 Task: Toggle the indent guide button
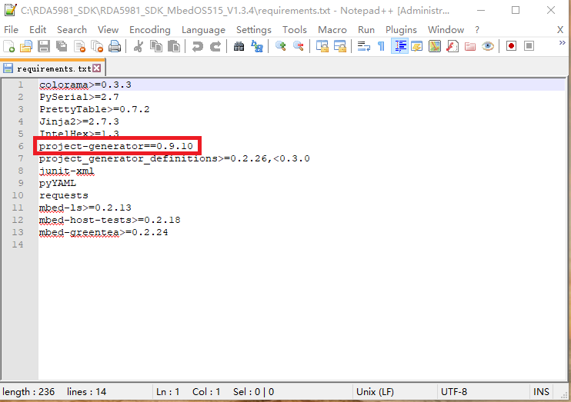tap(399, 46)
